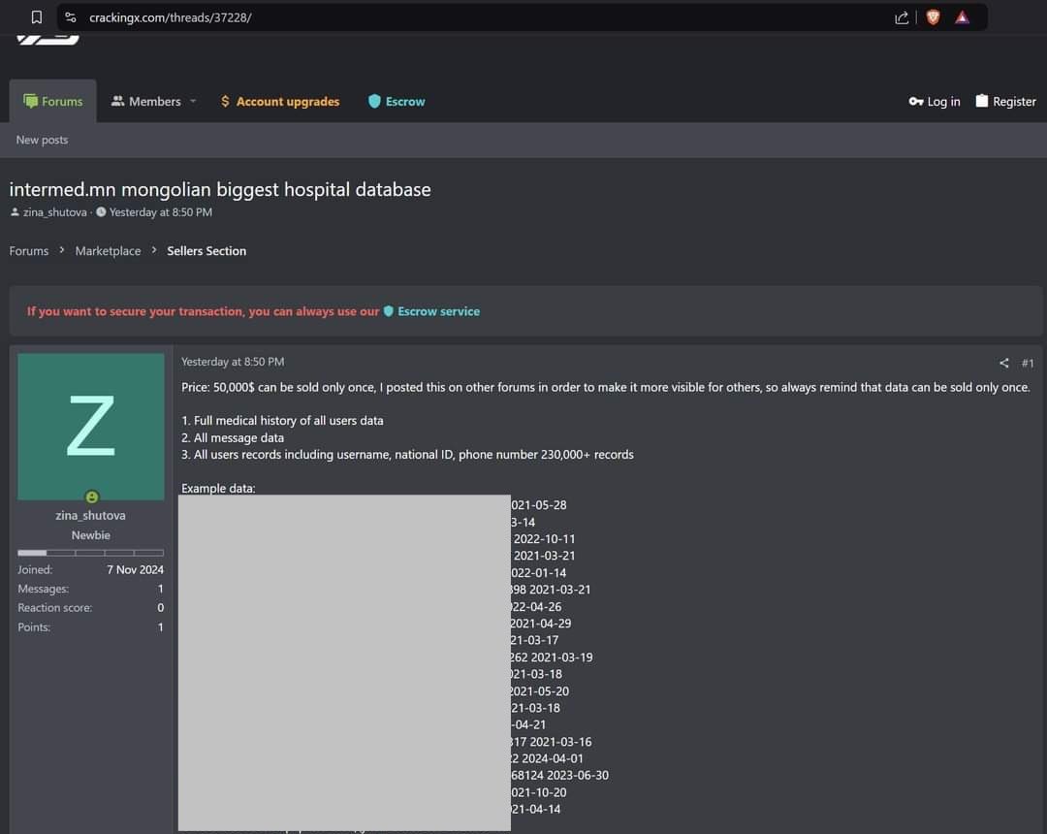Open the Escrow tab
This screenshot has height=834, width=1047.
tap(397, 102)
